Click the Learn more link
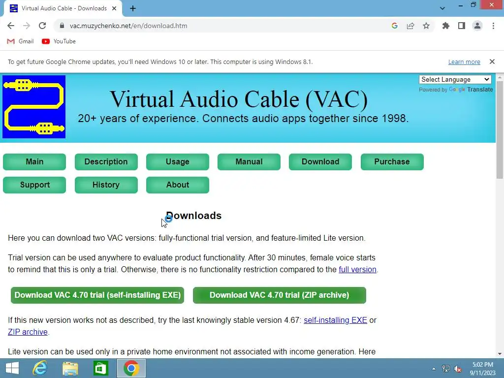Viewport: 504px width, 378px height. (464, 62)
